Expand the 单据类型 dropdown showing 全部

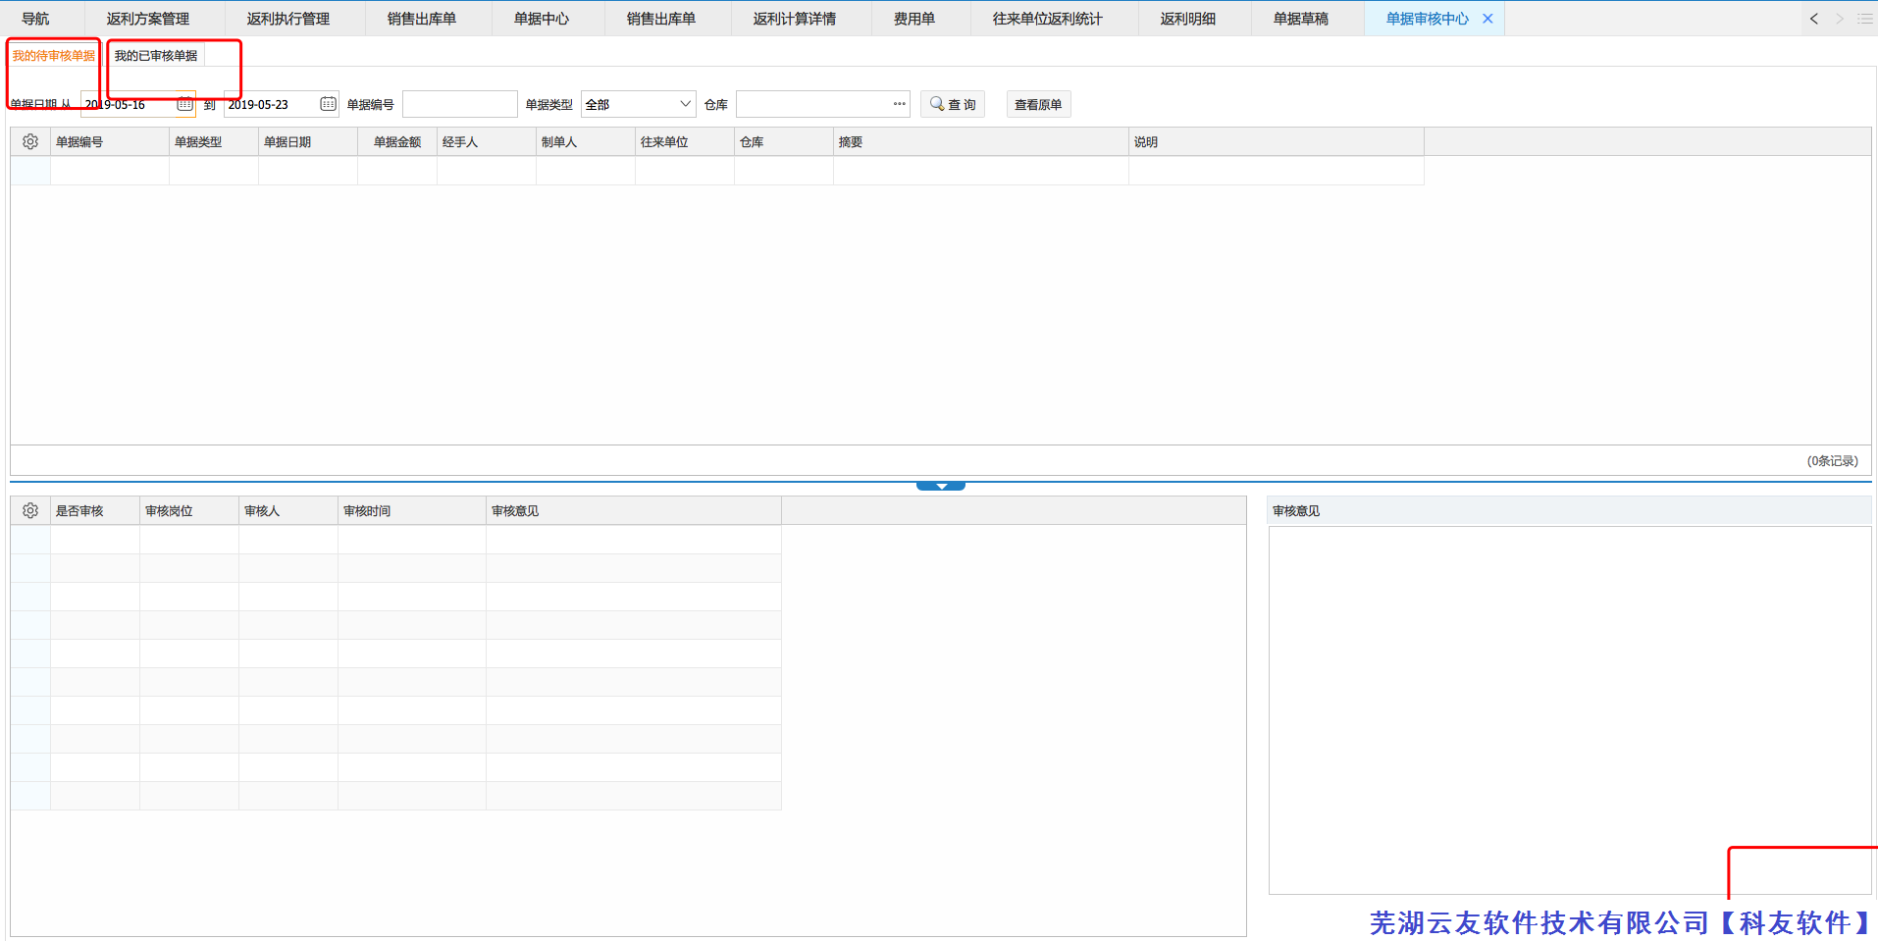tap(638, 104)
